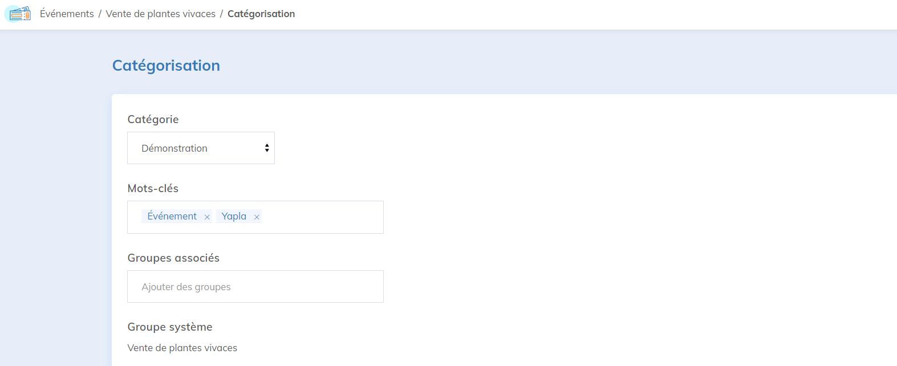Click the ticket logo icon
This screenshot has width=897, height=366.
click(18, 14)
